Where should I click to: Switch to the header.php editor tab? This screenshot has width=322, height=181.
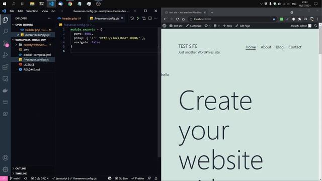[70, 18]
